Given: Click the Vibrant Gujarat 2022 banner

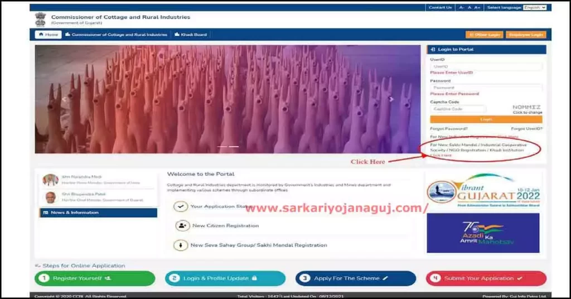Looking at the screenshot, I should [483, 191].
